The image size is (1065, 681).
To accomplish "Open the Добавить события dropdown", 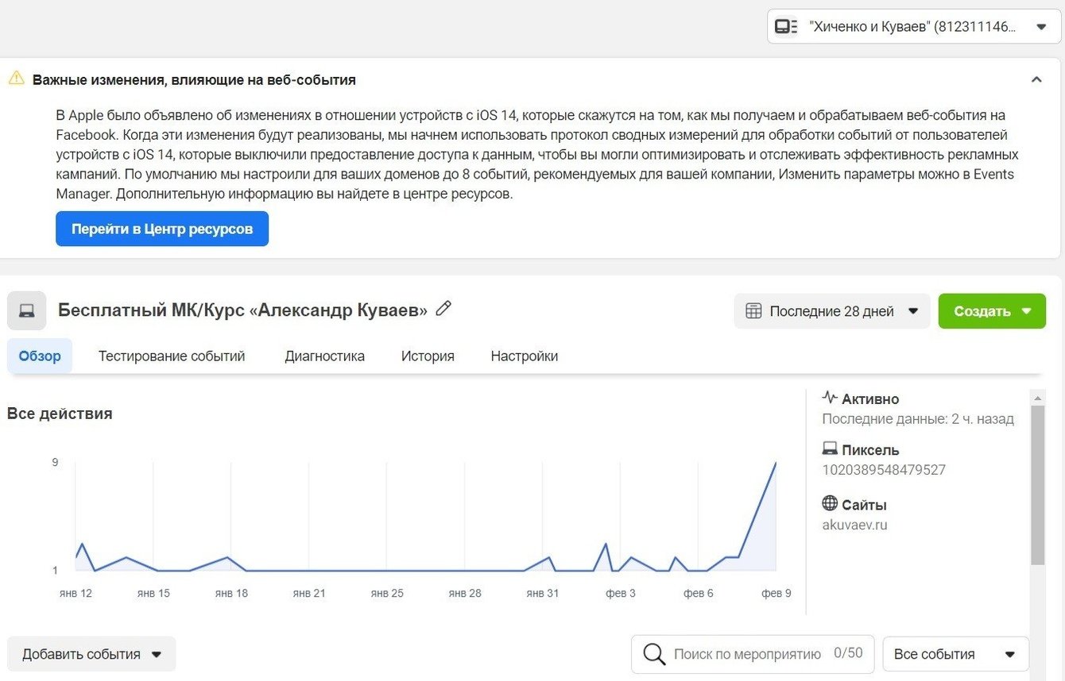I will [91, 654].
